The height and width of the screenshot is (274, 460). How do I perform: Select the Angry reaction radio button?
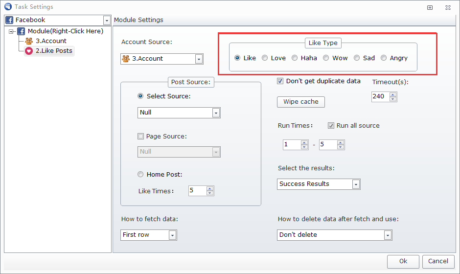point(384,58)
